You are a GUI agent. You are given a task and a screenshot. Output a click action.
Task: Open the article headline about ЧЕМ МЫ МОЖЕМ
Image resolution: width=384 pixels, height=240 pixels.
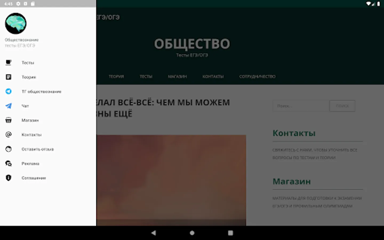point(163,108)
